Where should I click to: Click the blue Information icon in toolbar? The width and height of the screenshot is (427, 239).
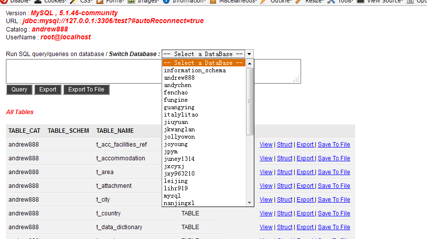pos(166,1)
